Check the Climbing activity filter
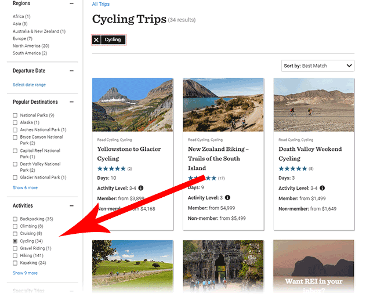The image size is (377, 297). (x=15, y=226)
